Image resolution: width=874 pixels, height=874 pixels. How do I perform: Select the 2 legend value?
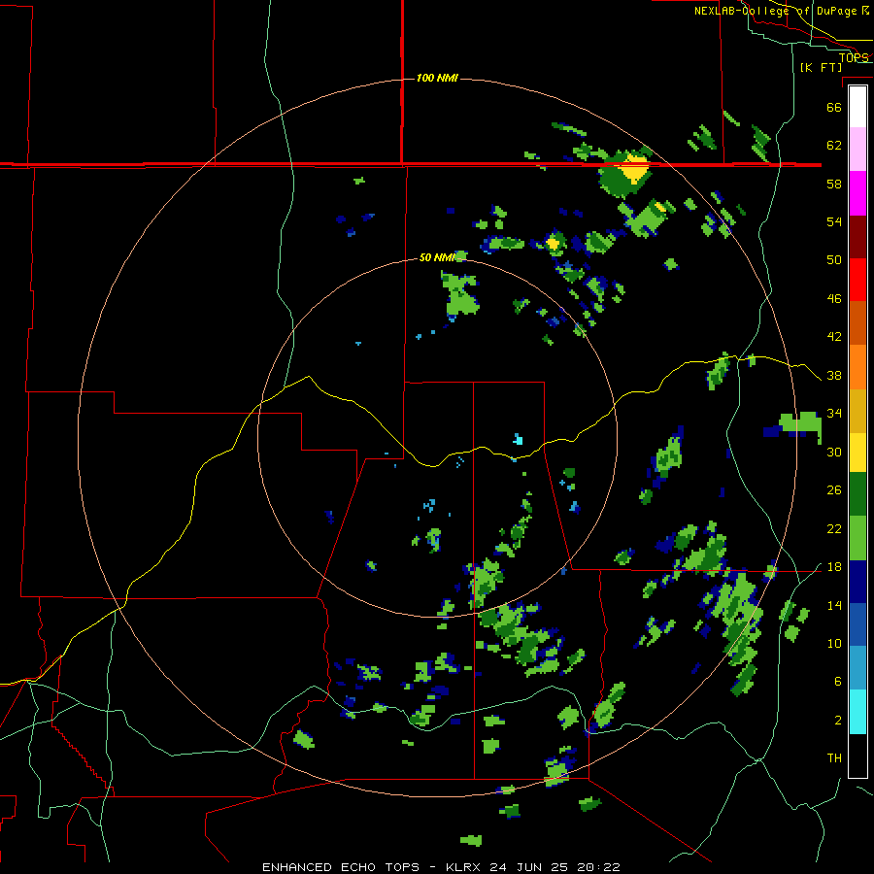click(x=838, y=721)
